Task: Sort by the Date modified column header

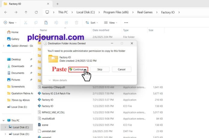Action: point(101,30)
